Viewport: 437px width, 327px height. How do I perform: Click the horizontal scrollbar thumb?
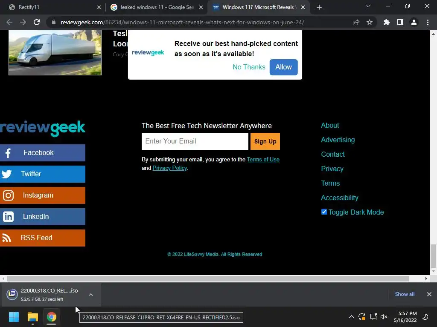coord(208,278)
